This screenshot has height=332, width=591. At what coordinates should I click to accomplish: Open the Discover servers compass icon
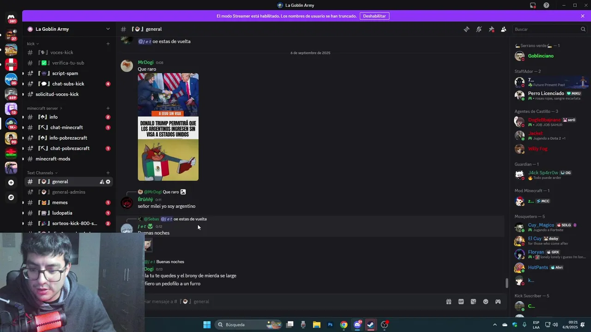[x=11, y=197]
